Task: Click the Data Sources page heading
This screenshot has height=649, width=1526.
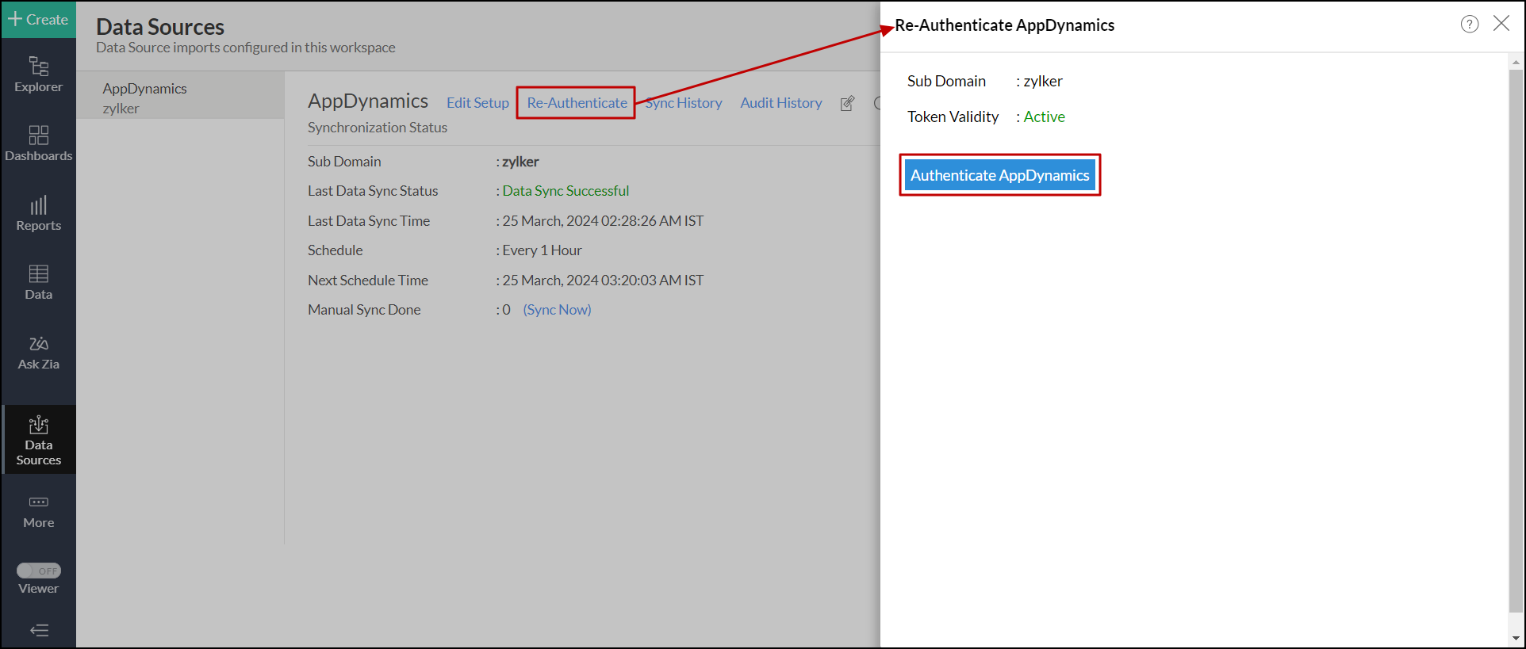Action: [x=160, y=26]
